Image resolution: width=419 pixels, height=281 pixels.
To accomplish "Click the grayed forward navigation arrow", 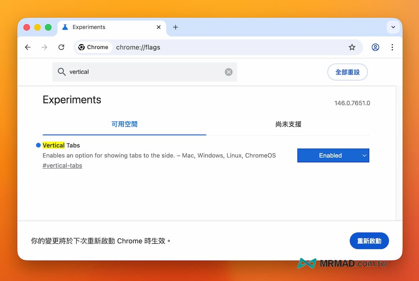I will pos(44,47).
